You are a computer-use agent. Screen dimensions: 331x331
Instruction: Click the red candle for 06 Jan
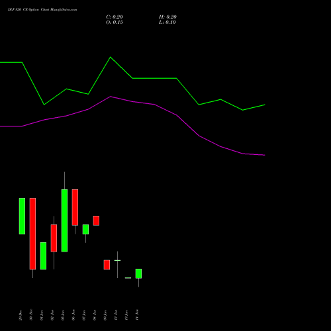point(75,207)
